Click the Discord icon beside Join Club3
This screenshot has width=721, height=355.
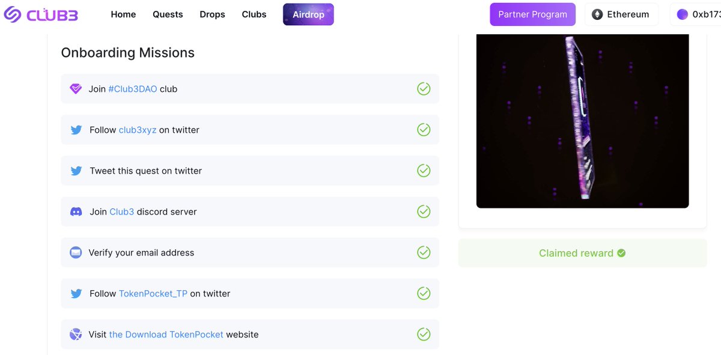click(x=76, y=211)
